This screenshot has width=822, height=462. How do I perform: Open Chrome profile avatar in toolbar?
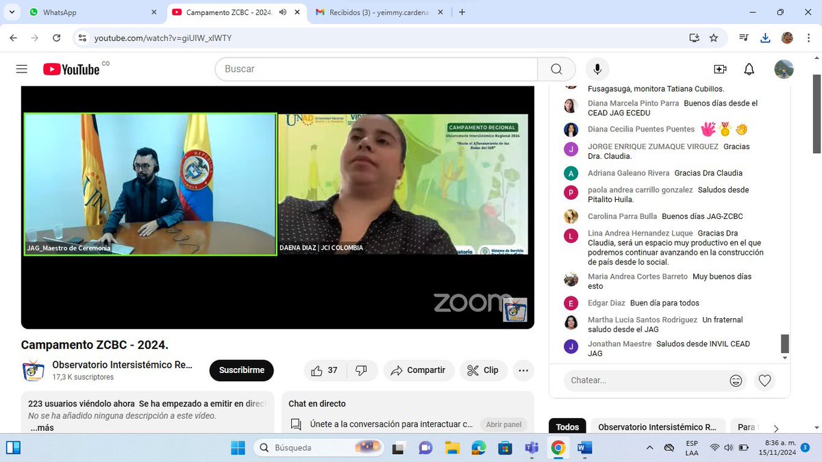[x=787, y=38]
